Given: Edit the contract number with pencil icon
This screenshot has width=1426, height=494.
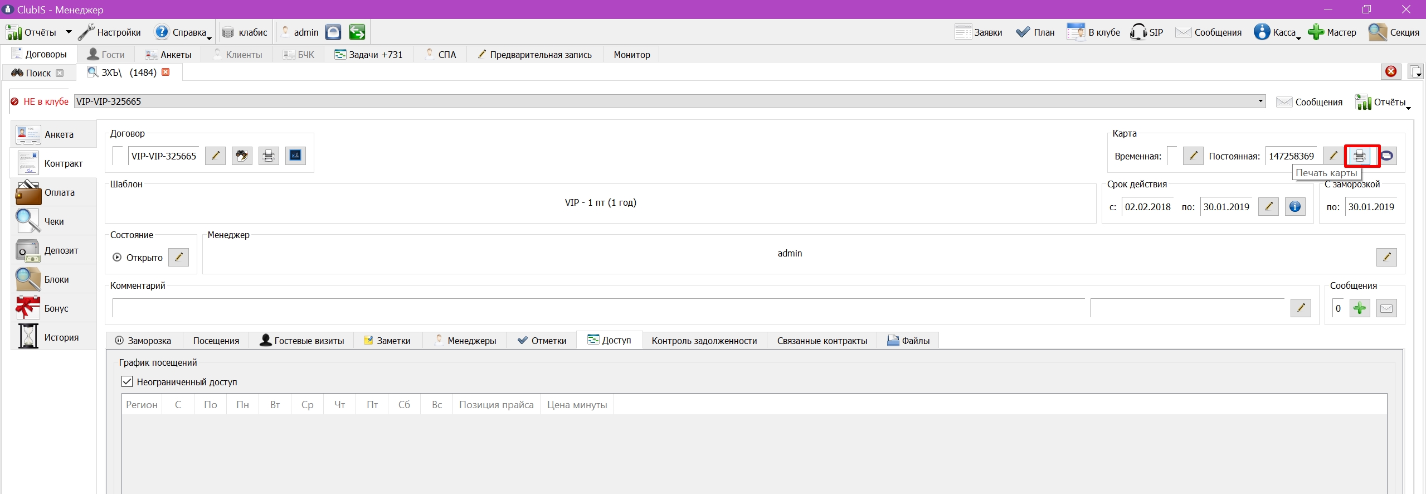Looking at the screenshot, I should tap(215, 156).
